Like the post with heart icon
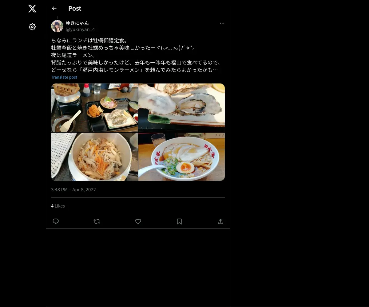 pos(138,221)
